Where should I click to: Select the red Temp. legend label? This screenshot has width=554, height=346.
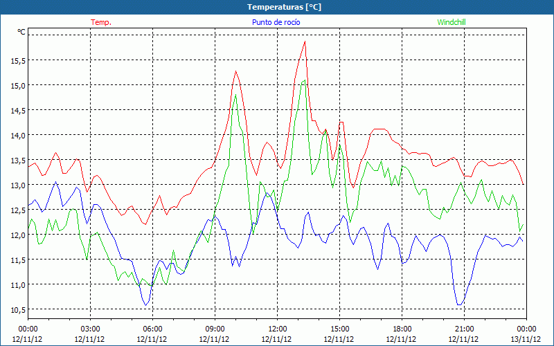coord(101,22)
